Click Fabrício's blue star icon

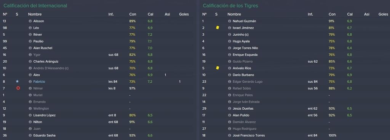17,81
